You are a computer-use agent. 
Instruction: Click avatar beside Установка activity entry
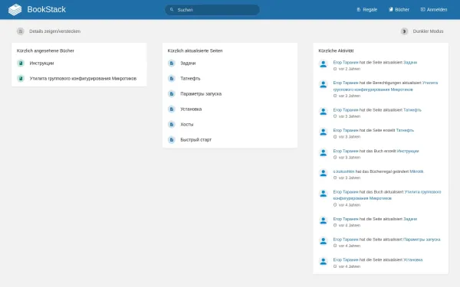(324, 261)
